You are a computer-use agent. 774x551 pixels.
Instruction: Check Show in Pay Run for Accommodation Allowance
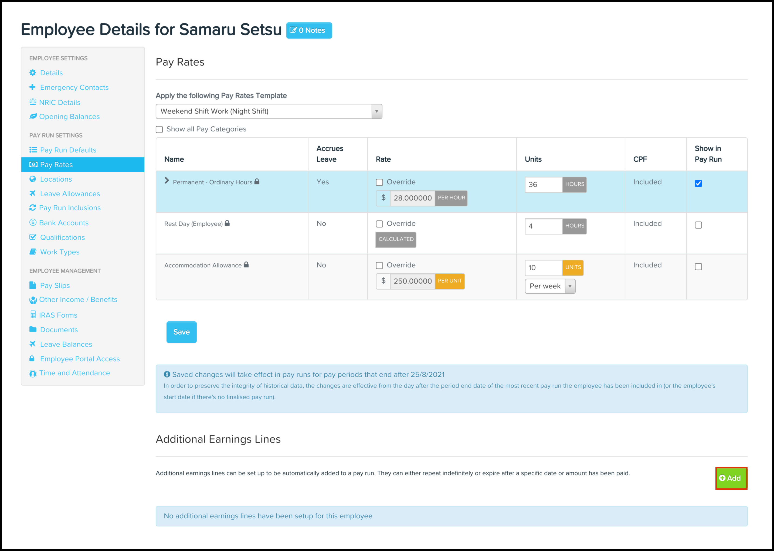(x=698, y=267)
